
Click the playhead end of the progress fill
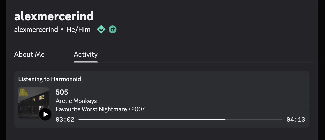click(x=225, y=120)
